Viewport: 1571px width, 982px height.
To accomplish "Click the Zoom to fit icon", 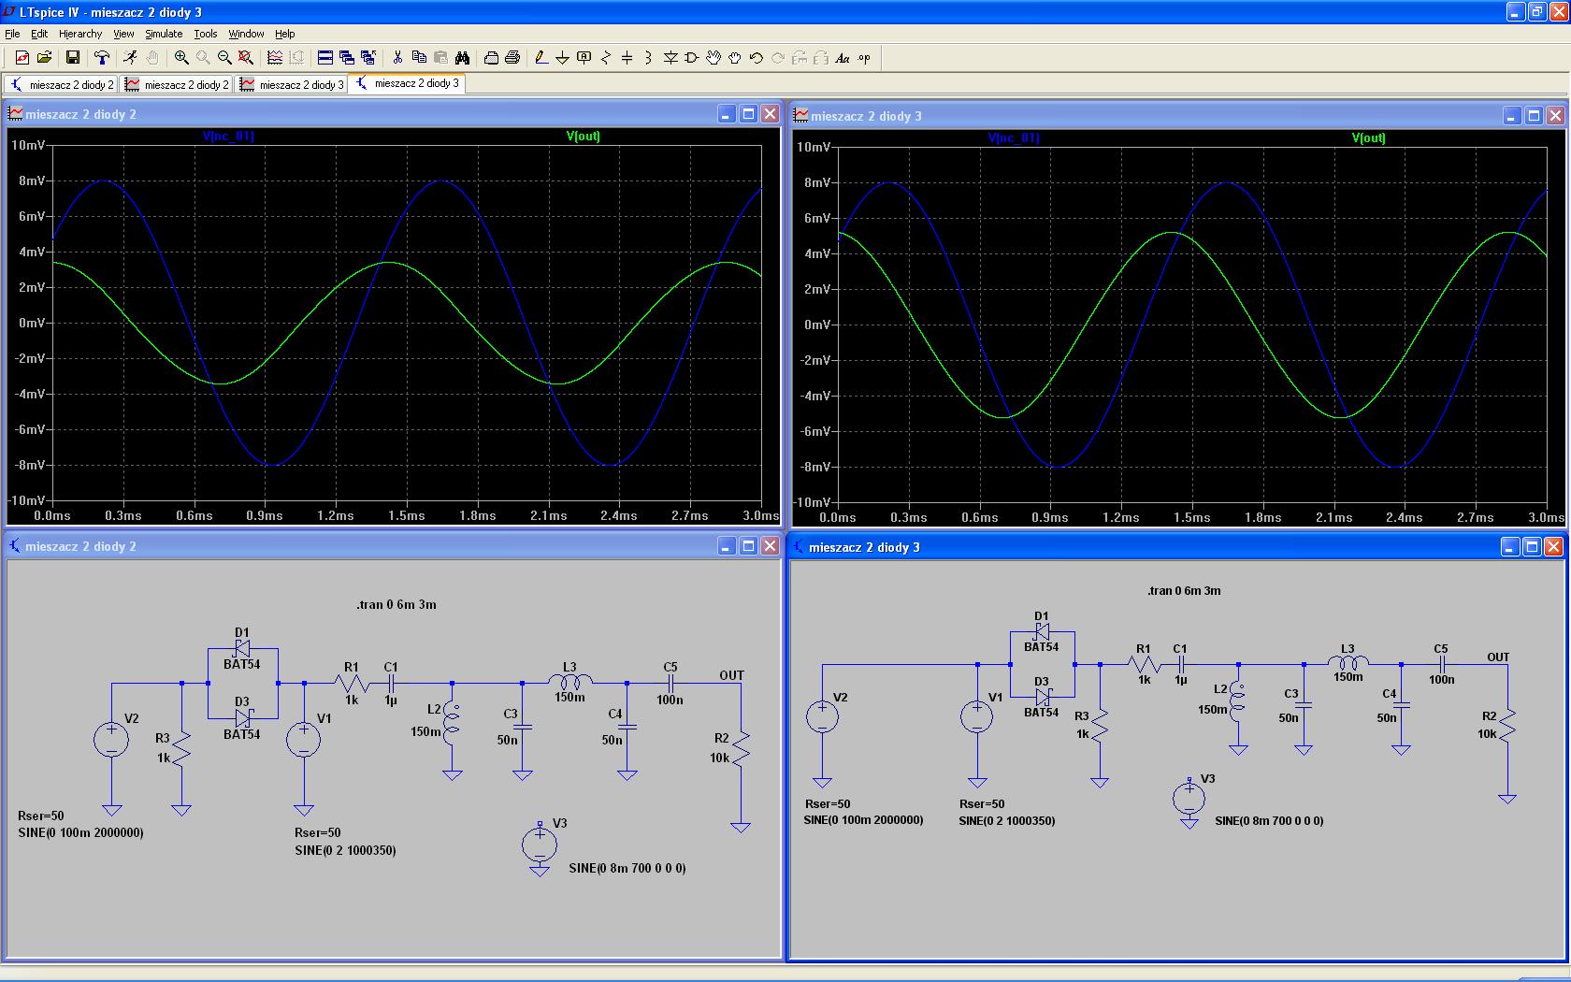I will tap(246, 58).
